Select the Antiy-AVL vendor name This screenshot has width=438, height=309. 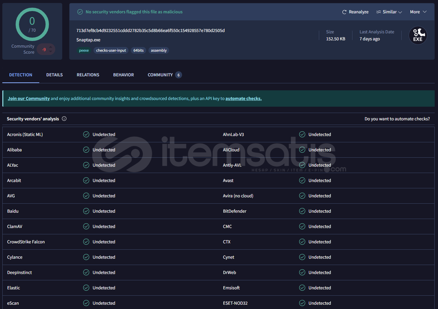click(x=232, y=165)
